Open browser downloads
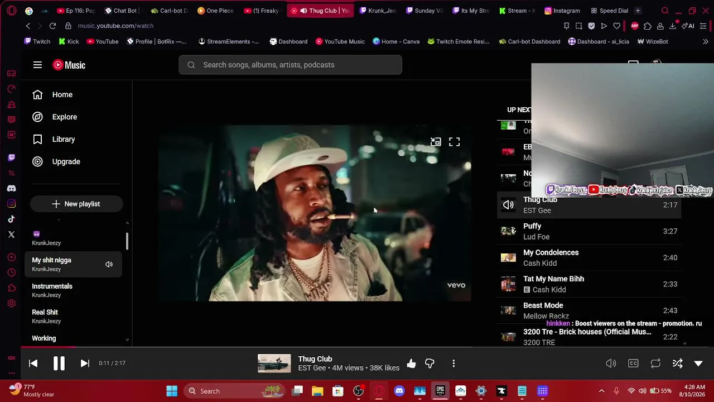Screen dimensions: 714x402 point(672,26)
